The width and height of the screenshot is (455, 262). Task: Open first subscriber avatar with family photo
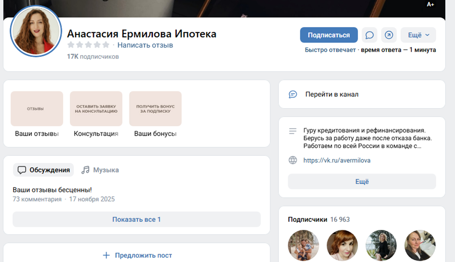tap(304, 246)
